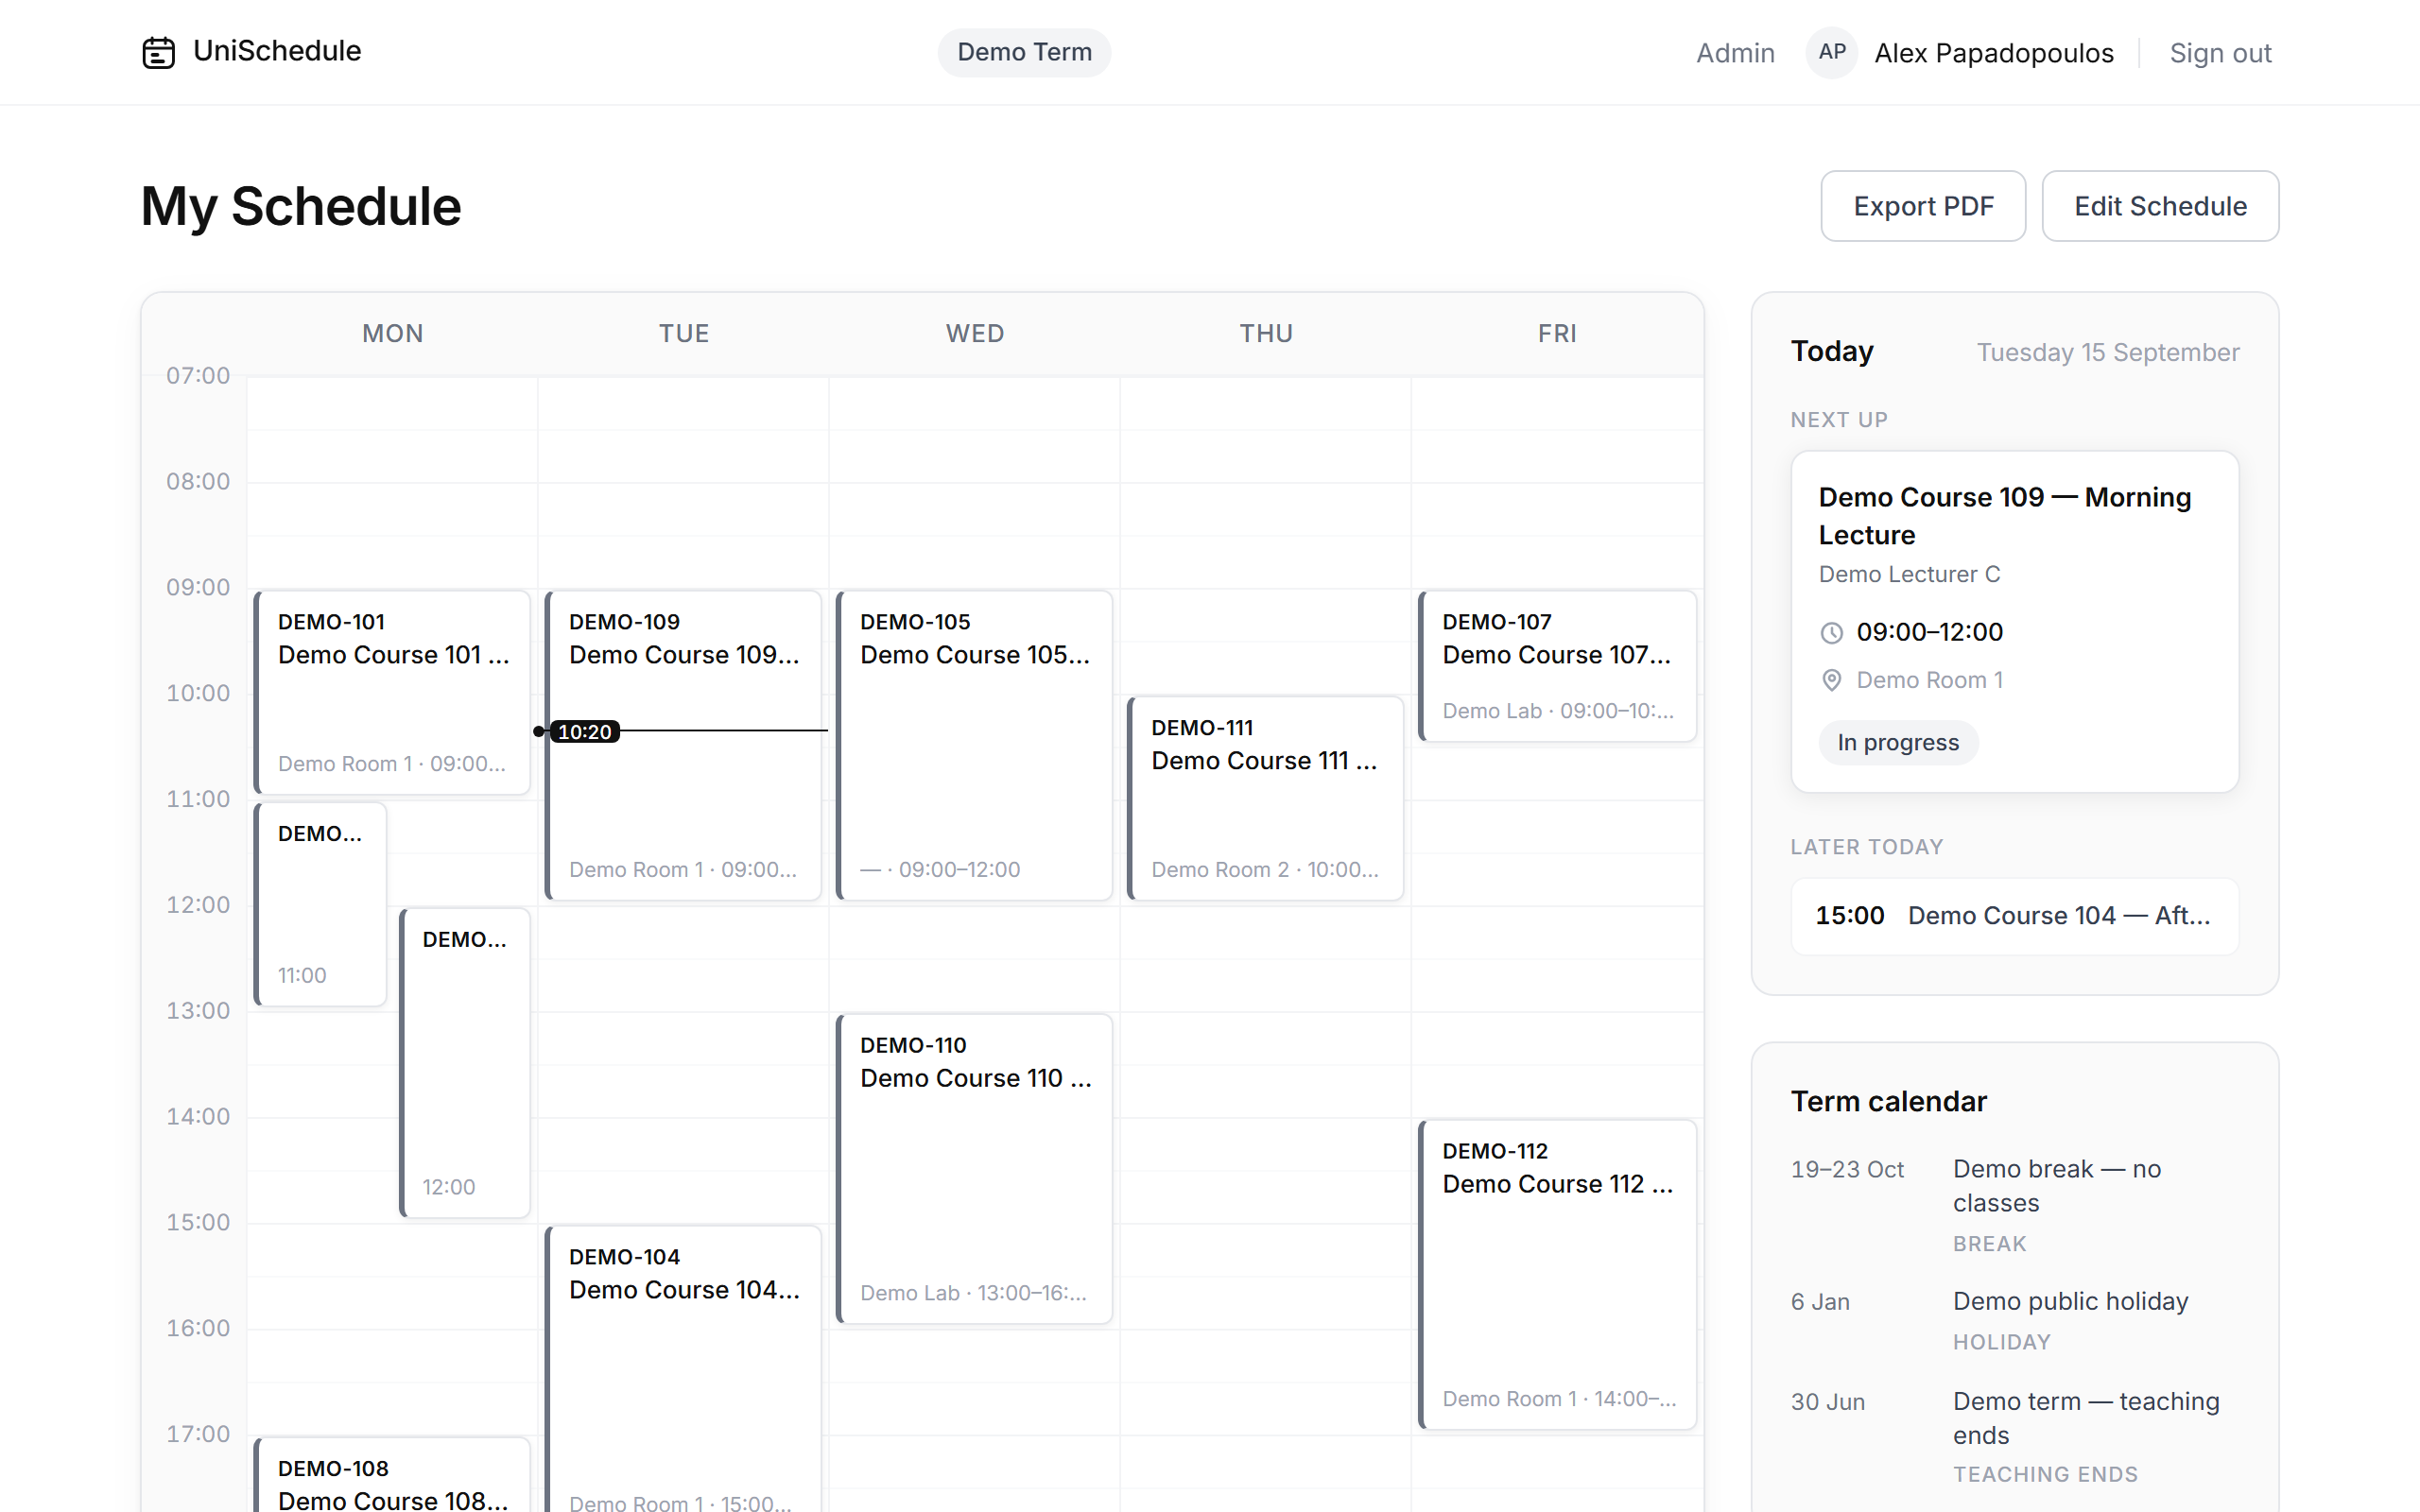Click the Edit Schedule button

tap(2160, 206)
